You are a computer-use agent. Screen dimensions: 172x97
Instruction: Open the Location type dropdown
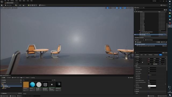pyautogui.click(x=138, y=59)
